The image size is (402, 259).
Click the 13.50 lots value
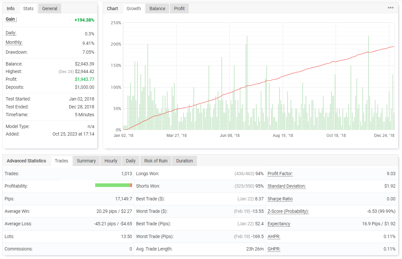pyautogui.click(x=127, y=236)
